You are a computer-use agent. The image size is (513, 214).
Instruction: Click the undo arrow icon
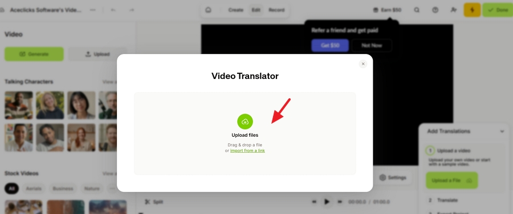click(x=113, y=10)
